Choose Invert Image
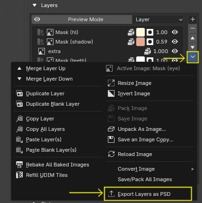Viewport: 202px width, 203px height. point(150,93)
